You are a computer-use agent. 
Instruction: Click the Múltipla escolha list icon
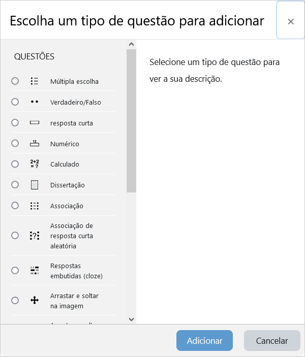pos(35,81)
